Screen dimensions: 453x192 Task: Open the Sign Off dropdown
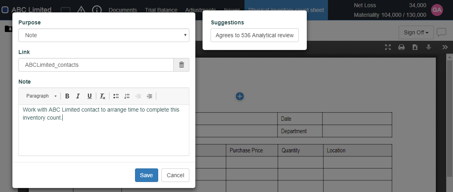click(x=416, y=32)
